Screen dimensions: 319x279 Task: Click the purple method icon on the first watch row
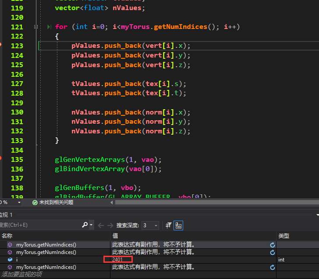pyautogui.click(x=10, y=245)
